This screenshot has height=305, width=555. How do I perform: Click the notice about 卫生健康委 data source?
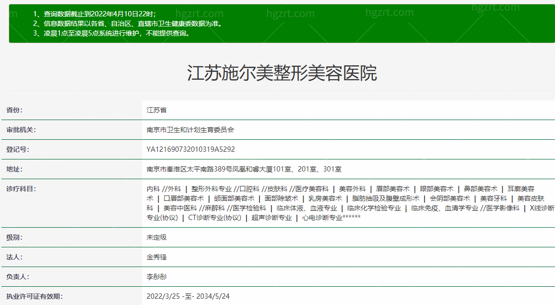128,24
